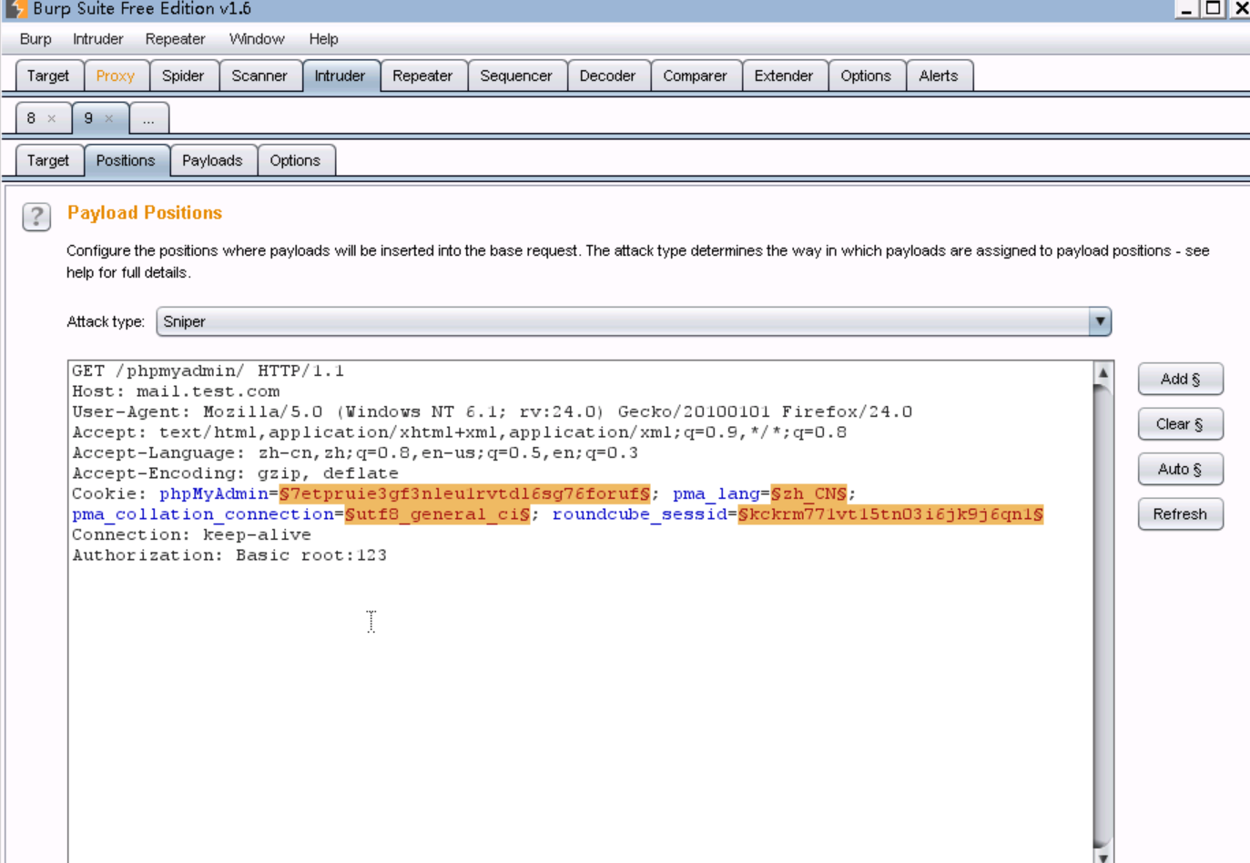Close intruder attack tab 8
1250x863 pixels.
pyautogui.click(x=52, y=118)
